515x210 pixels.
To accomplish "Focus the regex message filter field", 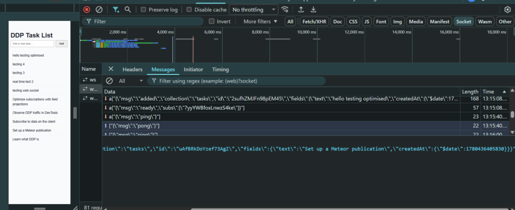I will (x=236, y=81).
